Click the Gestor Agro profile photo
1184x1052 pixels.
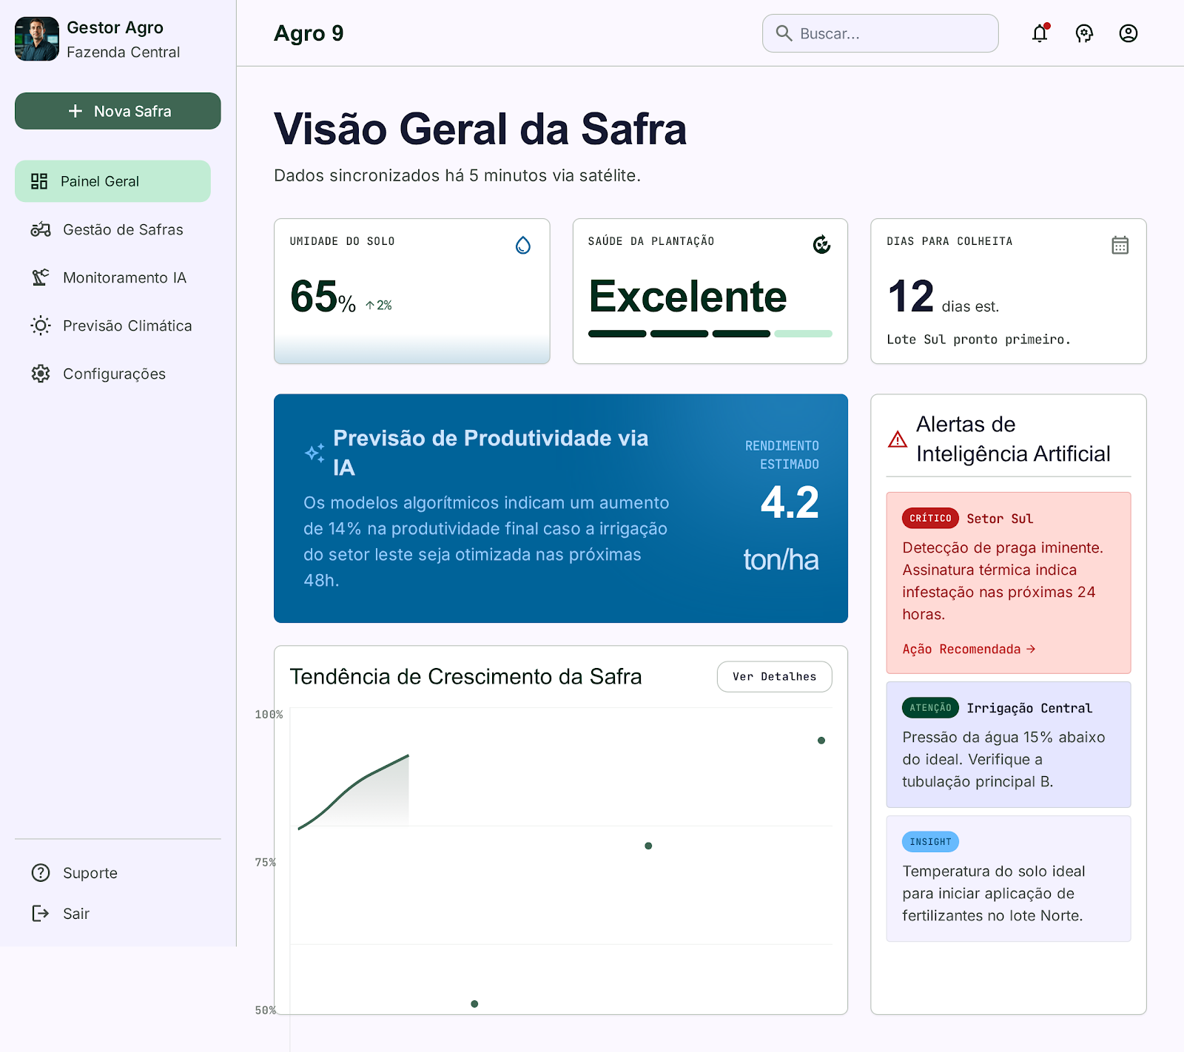pyautogui.click(x=37, y=39)
